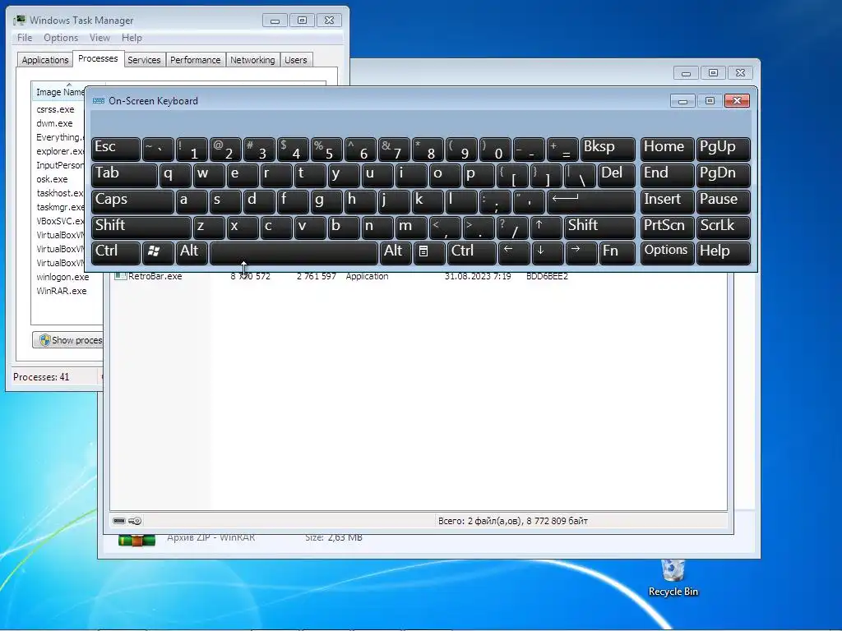Tap the context menu key on keyboard
This screenshot has width=842, height=631.
click(x=429, y=253)
